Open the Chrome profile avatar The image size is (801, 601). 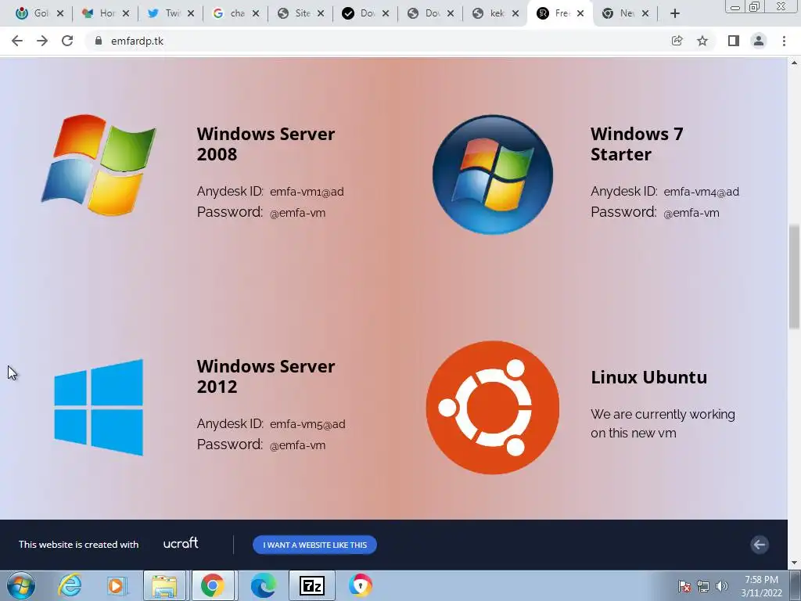(x=759, y=41)
